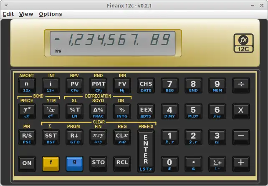Click the Σ+ summation key
Viewport: 268px width, 186px height.
point(217,163)
